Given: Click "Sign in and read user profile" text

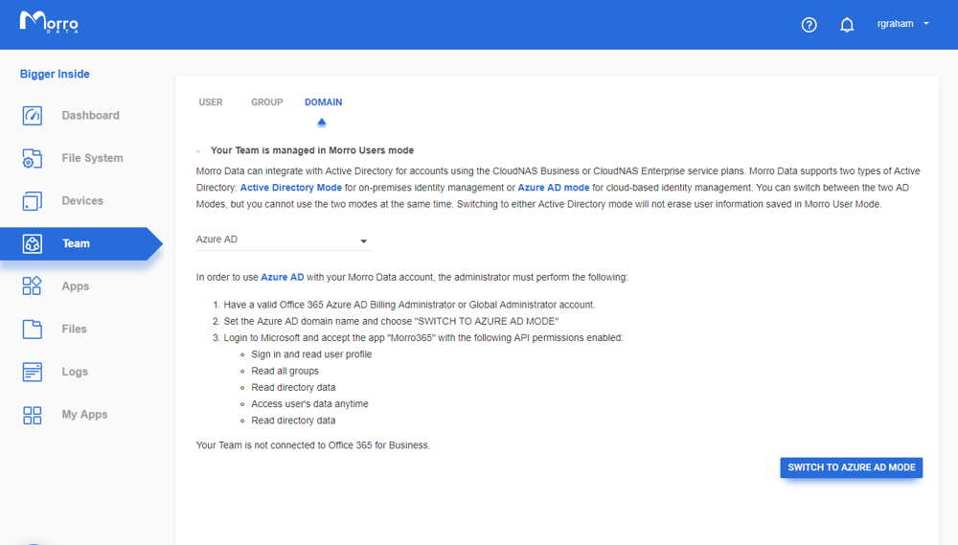Looking at the screenshot, I should [311, 354].
